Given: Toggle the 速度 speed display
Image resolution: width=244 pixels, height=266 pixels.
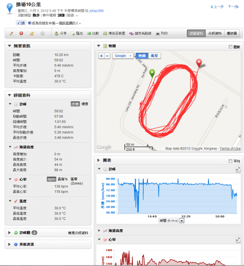Looking at the screenshot, I should [x=85, y=104].
